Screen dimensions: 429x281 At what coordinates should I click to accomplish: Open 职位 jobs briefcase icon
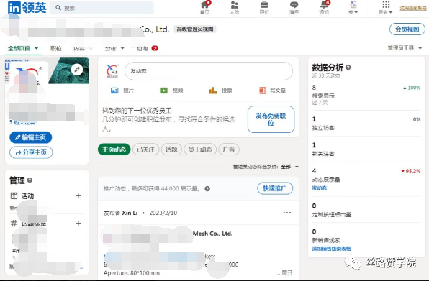click(x=264, y=8)
